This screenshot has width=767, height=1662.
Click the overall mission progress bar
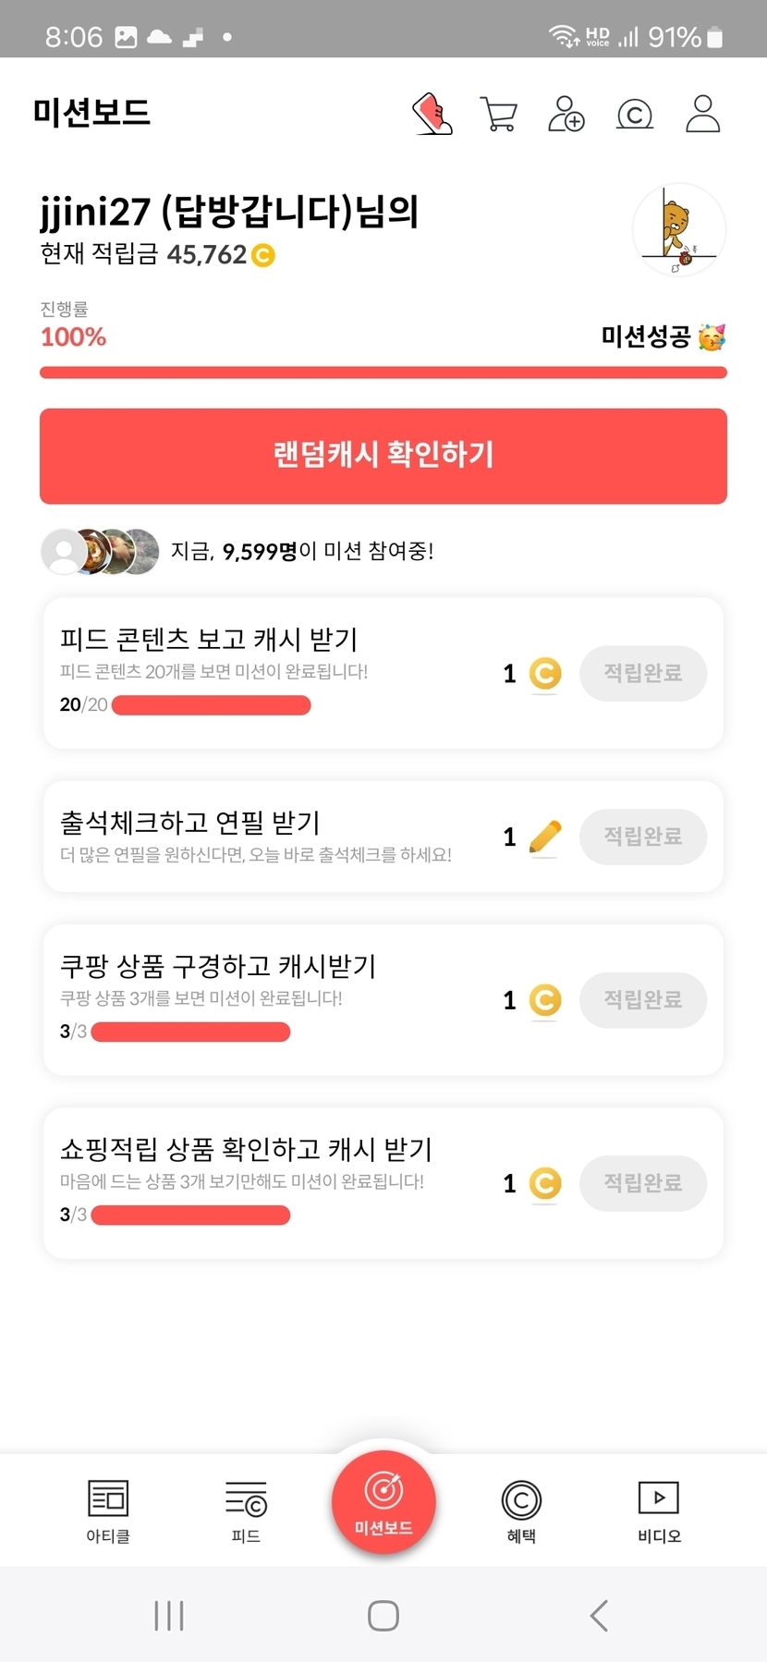[x=383, y=373]
